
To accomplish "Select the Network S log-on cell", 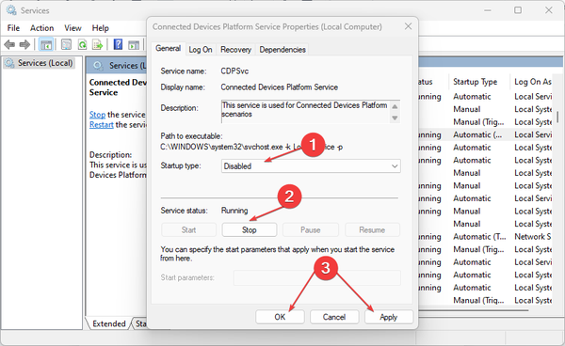I will 533,237.
